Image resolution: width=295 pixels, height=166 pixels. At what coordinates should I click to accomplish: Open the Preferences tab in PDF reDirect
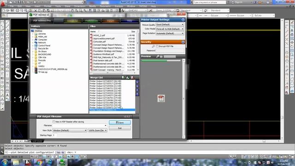click(91, 21)
